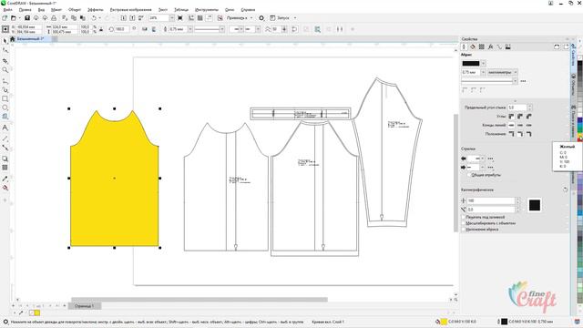Select the Ellipse tool
Image resolution: width=583 pixels, height=328 pixels.
tap(5, 108)
